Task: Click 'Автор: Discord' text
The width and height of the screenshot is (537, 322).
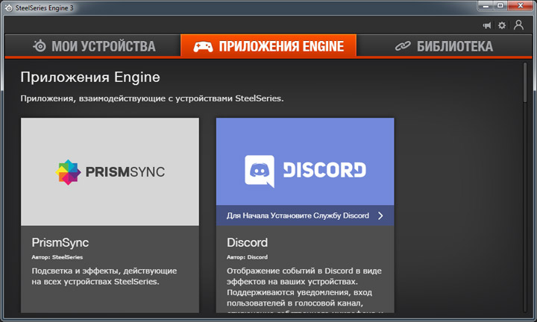Action: pos(248,257)
